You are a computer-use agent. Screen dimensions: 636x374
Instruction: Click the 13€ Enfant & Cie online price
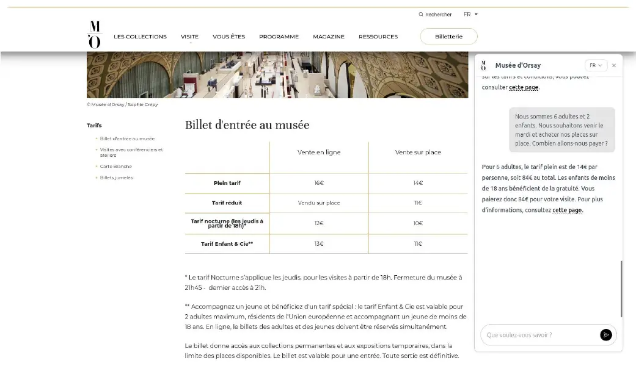319,243
